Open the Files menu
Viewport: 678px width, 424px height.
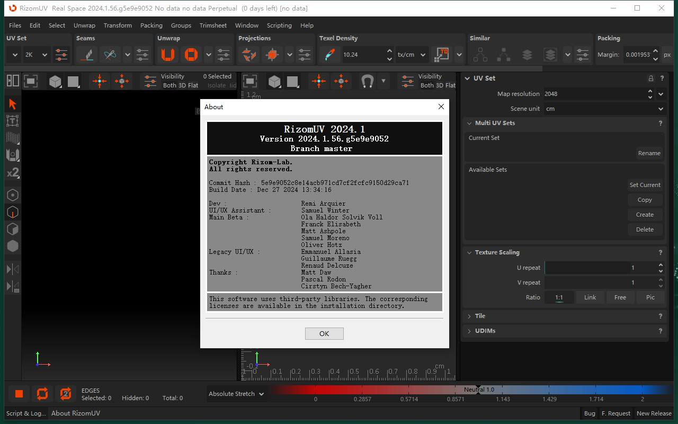coord(15,25)
